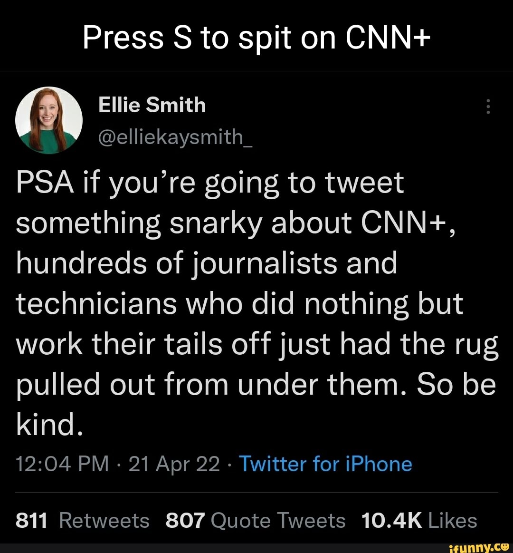Open the Ellie Smith display name
The width and height of the screenshot is (513, 553).
[x=152, y=105]
